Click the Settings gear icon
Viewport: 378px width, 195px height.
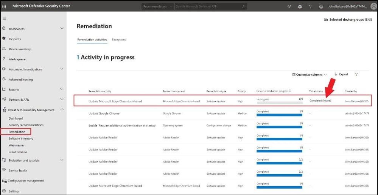tap(4, 191)
